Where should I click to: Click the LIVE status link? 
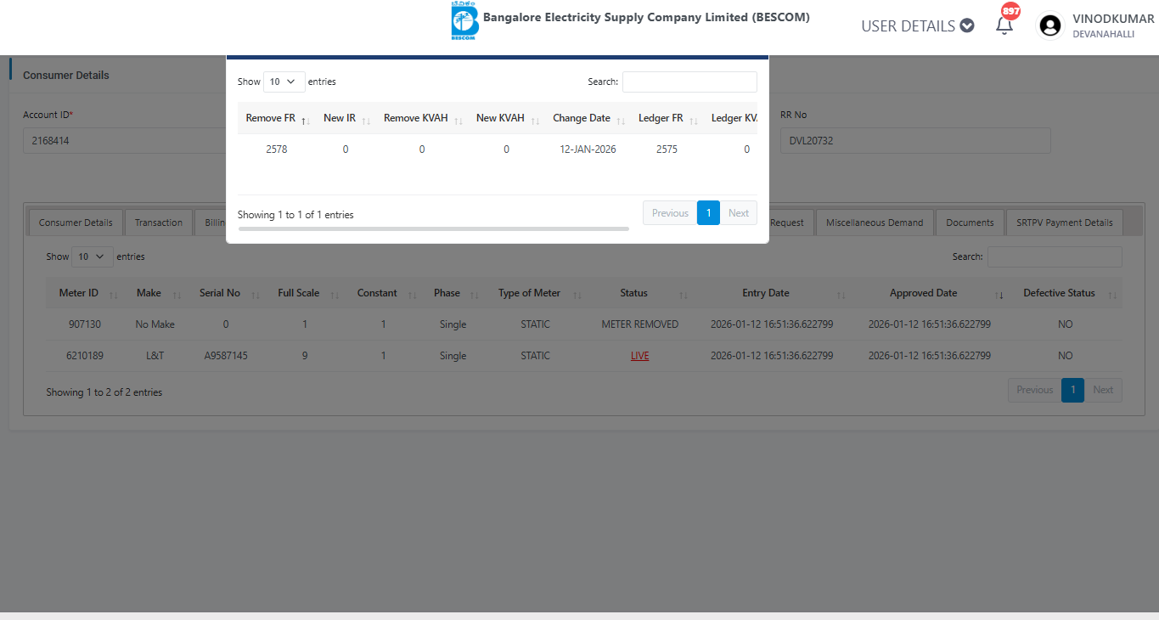coord(639,356)
